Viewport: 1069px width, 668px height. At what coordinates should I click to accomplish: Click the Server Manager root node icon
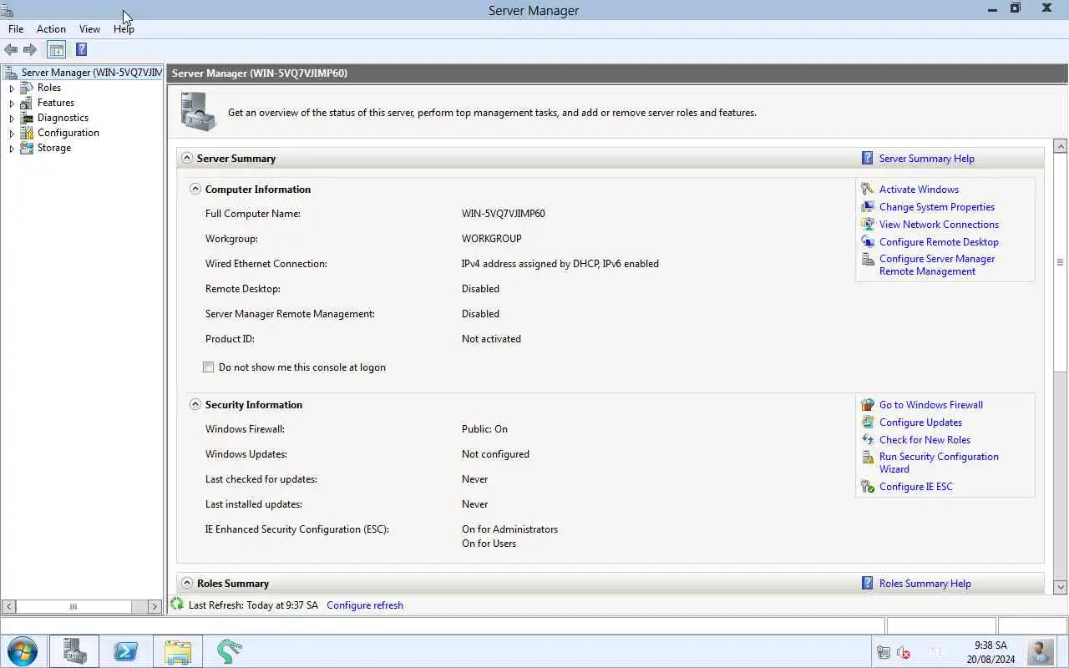11,73
